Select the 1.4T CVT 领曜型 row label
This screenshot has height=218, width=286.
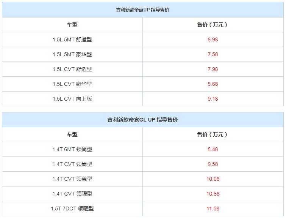pos(72,194)
